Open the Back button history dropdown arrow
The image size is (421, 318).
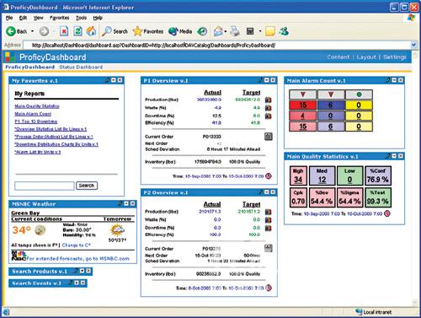coord(32,31)
